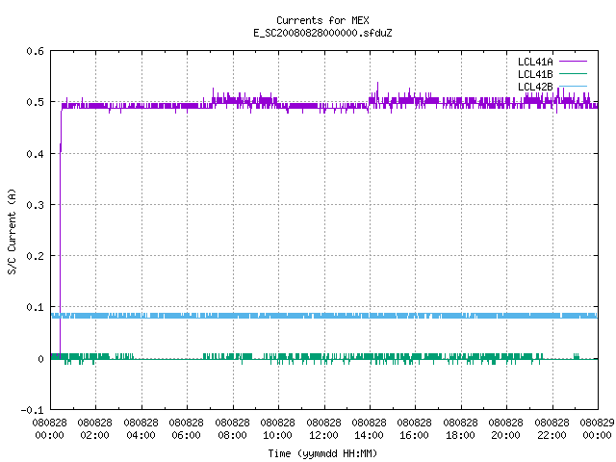Click the 'Time (yymmdd HH:MM)' axis label

click(x=322, y=453)
